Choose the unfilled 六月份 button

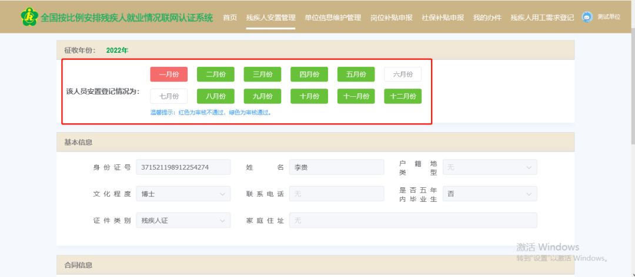[403, 74]
